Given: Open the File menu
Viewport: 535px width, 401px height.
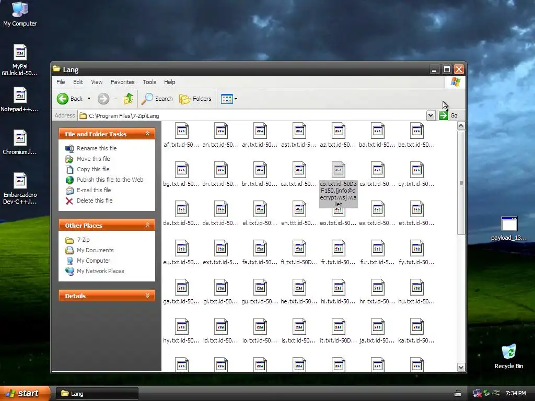Looking at the screenshot, I should [61, 82].
